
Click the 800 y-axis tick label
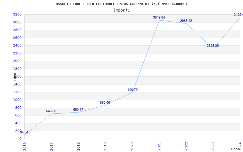pyautogui.click(x=19, y=108)
